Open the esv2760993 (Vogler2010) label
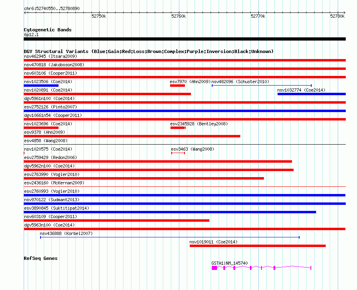Viewport: 357px width, 290px height. pos(52,191)
